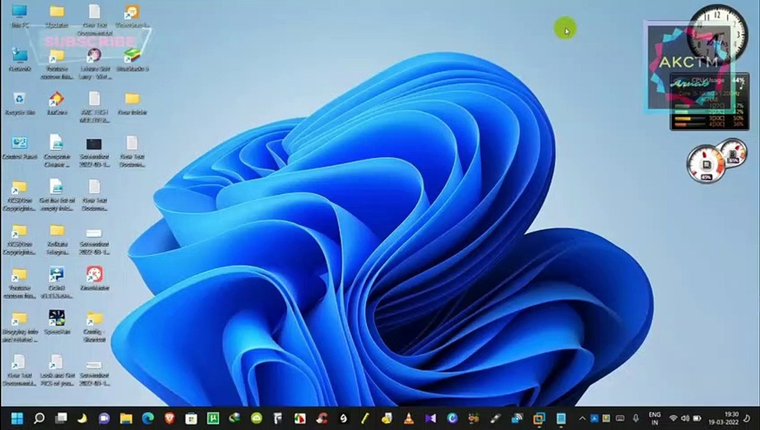The image size is (760, 430).
Task: Open the Zeltutu Telegram folder
Action: [57, 239]
